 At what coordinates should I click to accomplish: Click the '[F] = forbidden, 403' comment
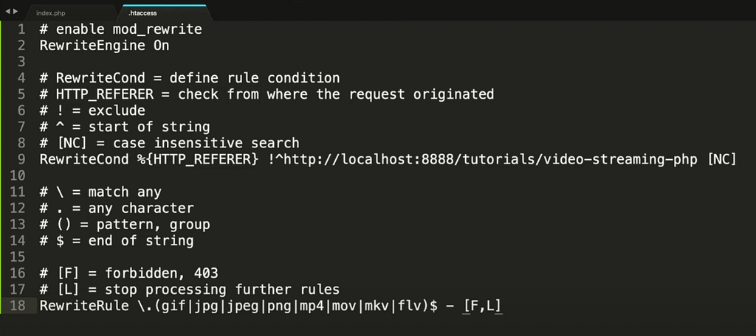(128, 273)
